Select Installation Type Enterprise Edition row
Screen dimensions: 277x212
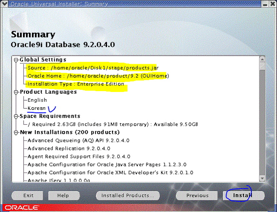[x=76, y=84]
